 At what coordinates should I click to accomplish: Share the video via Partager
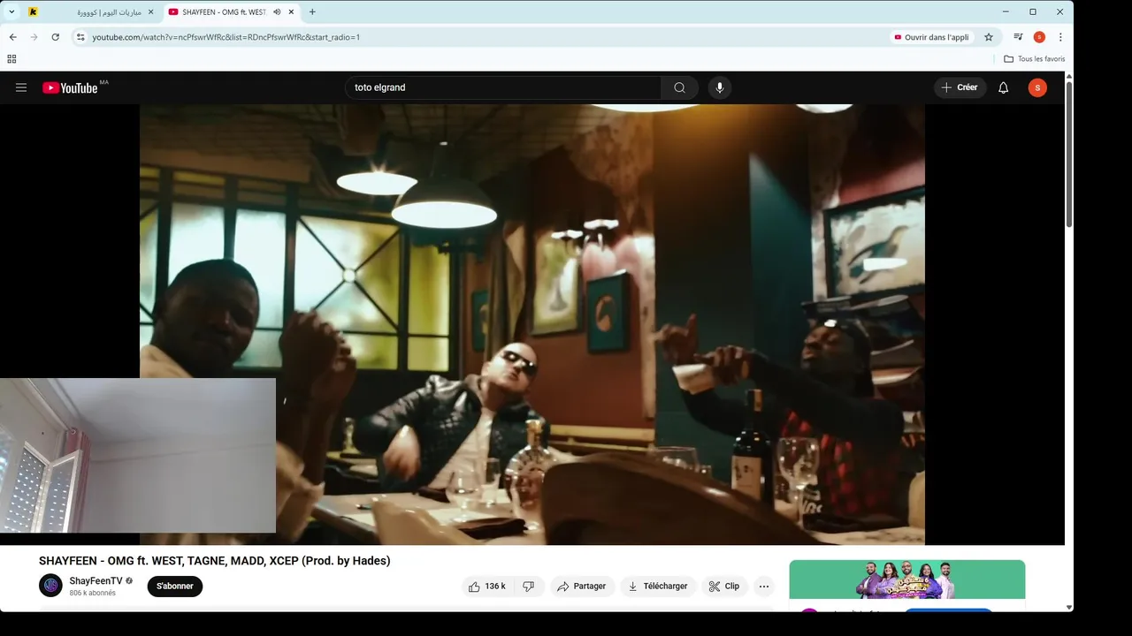point(582,587)
